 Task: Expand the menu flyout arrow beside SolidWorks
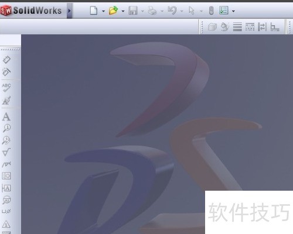tap(69, 11)
